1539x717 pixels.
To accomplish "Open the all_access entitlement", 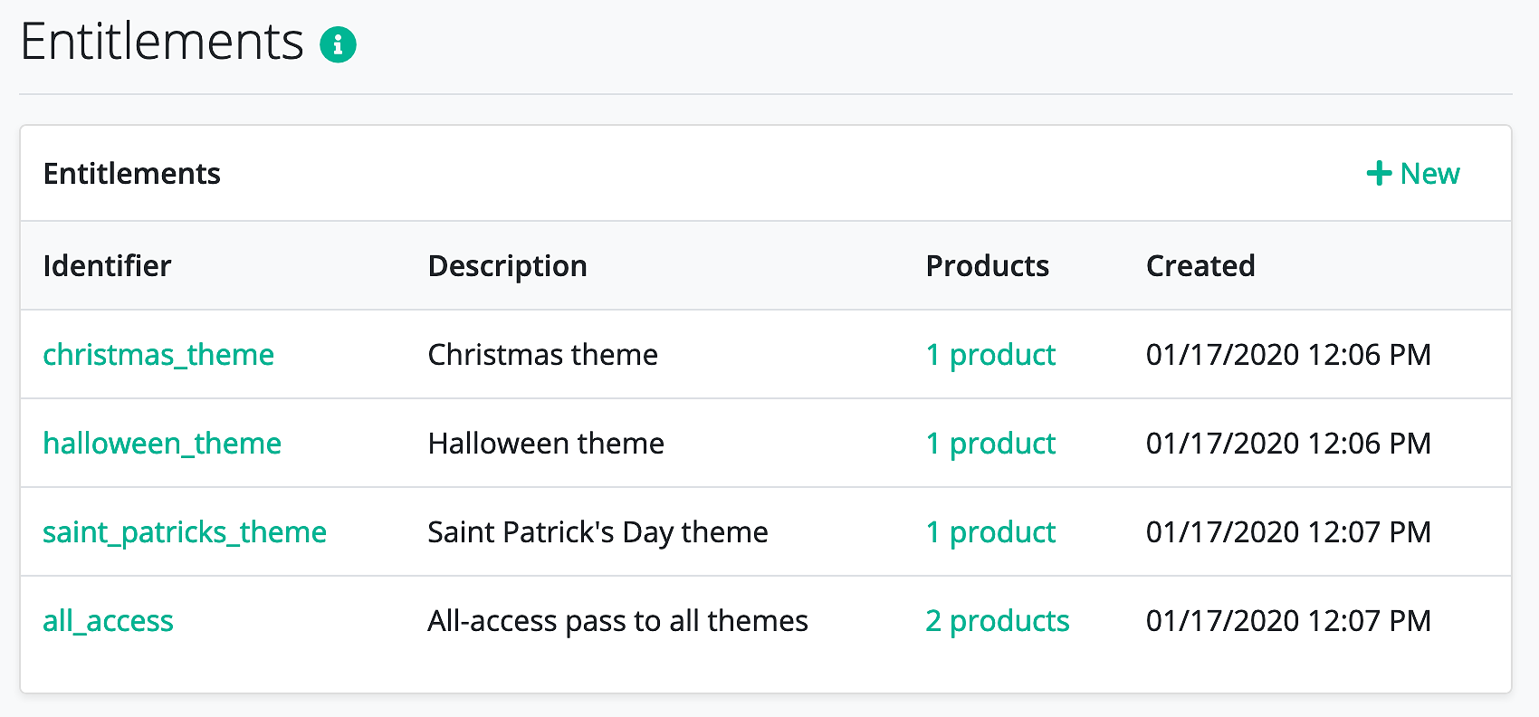I will (x=108, y=620).
